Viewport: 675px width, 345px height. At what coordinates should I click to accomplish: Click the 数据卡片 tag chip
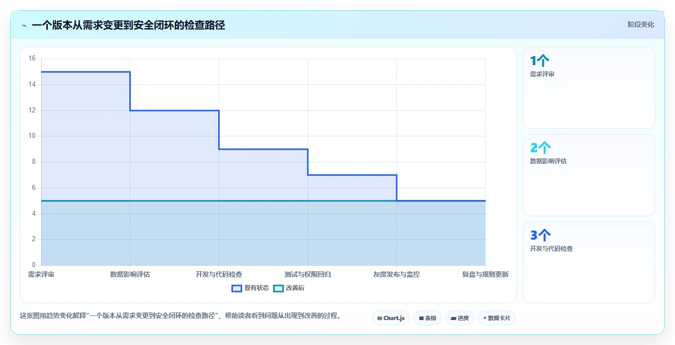(x=496, y=318)
